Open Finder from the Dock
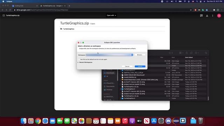The width and height of the screenshot is (224, 126). pyautogui.click(x=23, y=121)
